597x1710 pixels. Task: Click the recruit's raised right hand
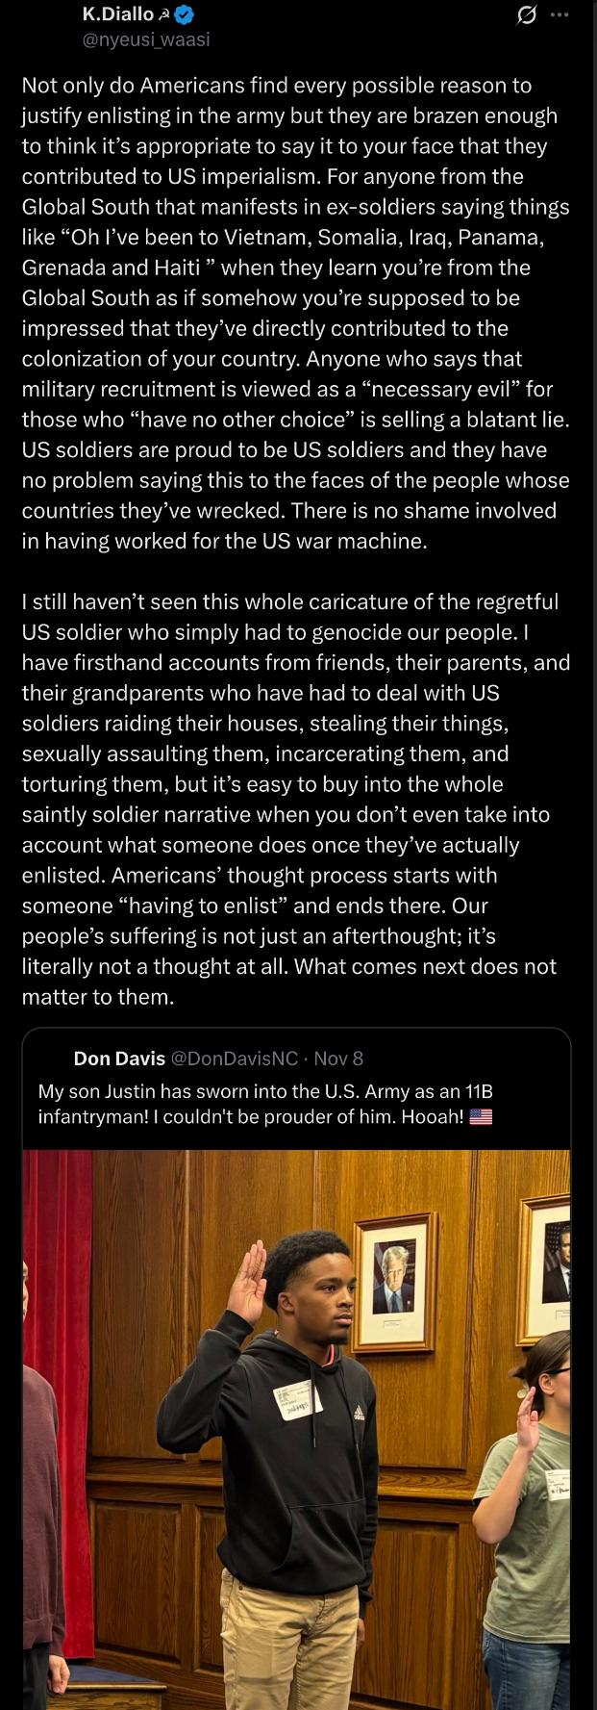(x=249, y=1282)
